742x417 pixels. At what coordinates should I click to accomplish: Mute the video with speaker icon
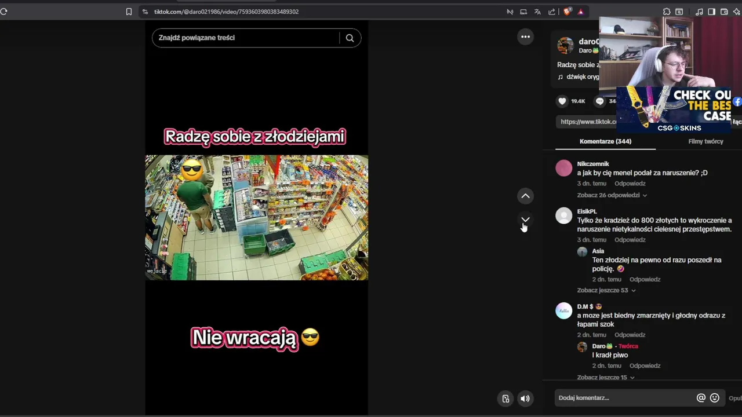(x=525, y=398)
